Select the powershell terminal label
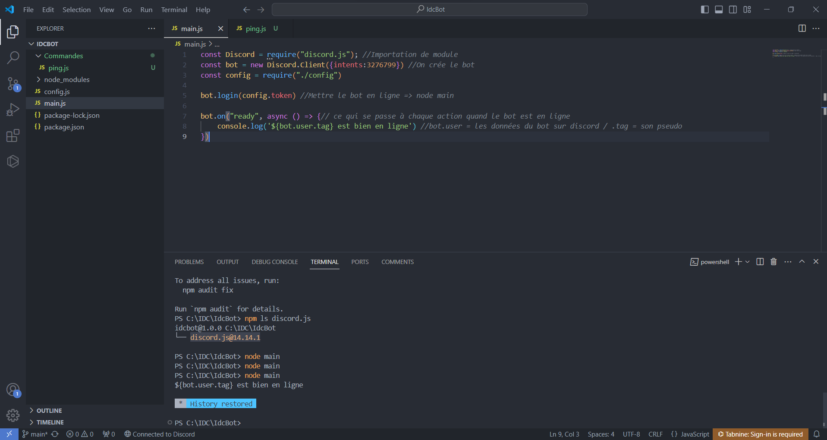This screenshot has width=827, height=440. pos(710,262)
